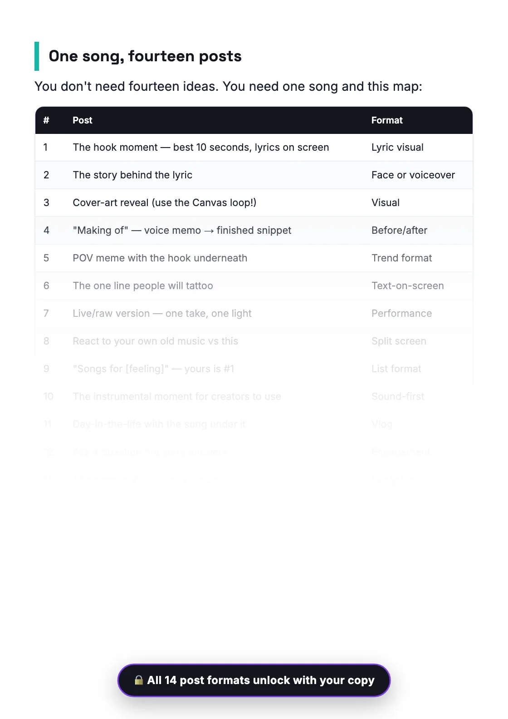The image size is (508, 719).
Task: Click "One song, fourteen posts" heading
Action: pos(145,56)
